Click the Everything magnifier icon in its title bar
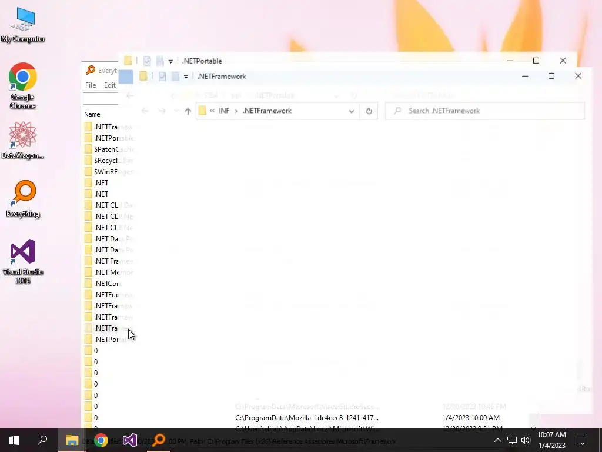 click(x=90, y=71)
